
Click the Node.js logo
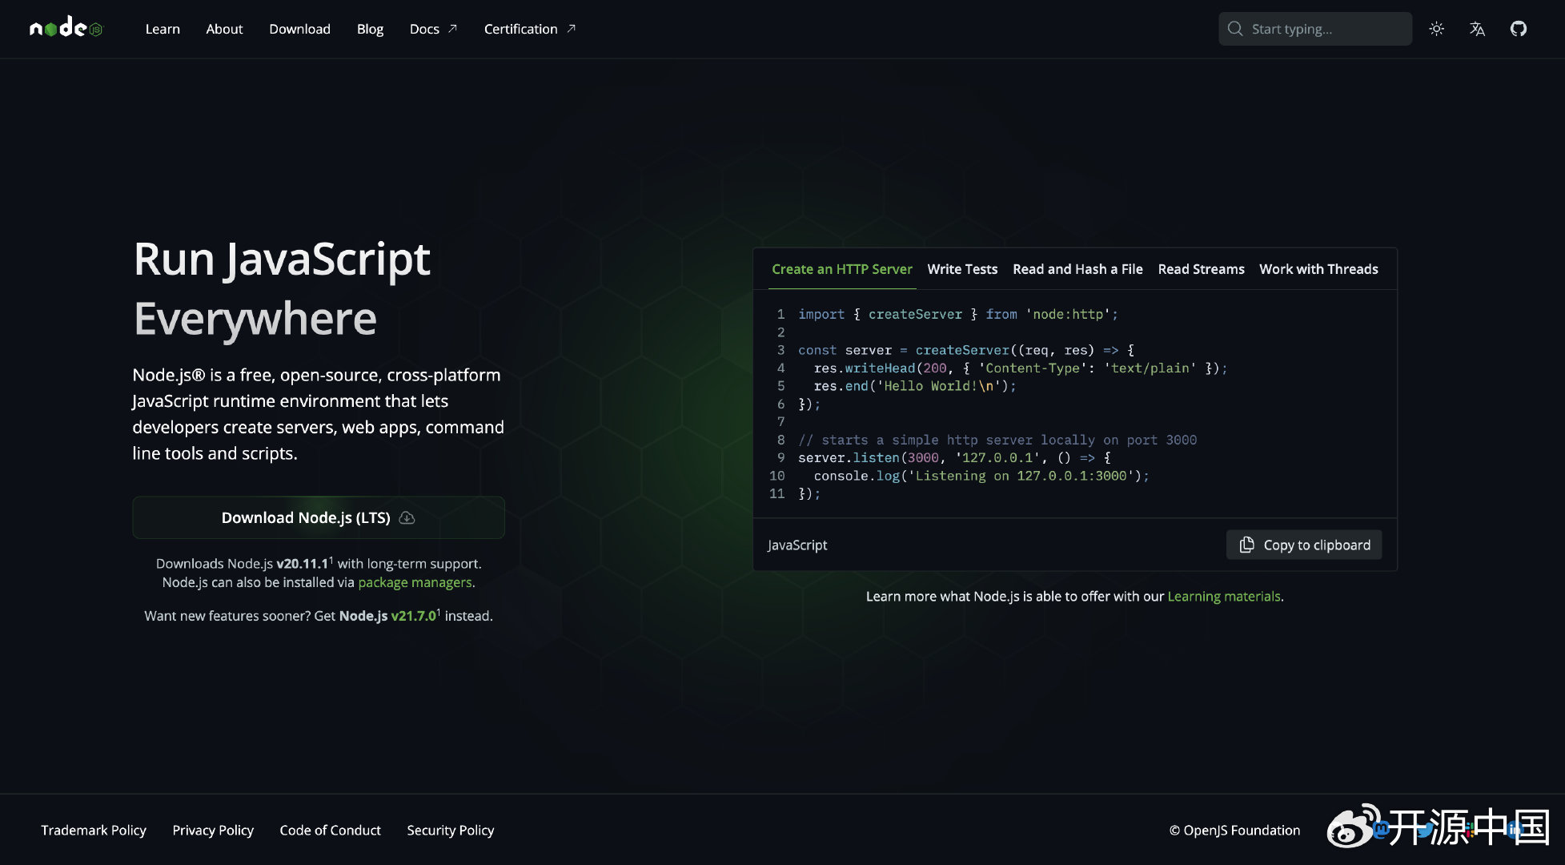point(66,28)
